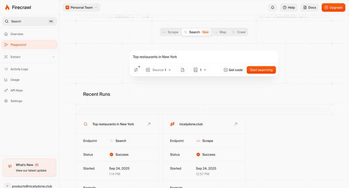Switch to the Crawl tab

[x=238, y=32]
